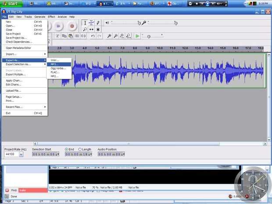The image size is (272, 204).
Task: Click Open Metadata Editor menu entry
Action: click(18, 48)
